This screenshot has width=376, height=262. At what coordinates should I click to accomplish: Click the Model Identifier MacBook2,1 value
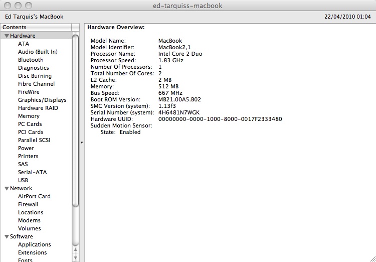click(x=174, y=47)
